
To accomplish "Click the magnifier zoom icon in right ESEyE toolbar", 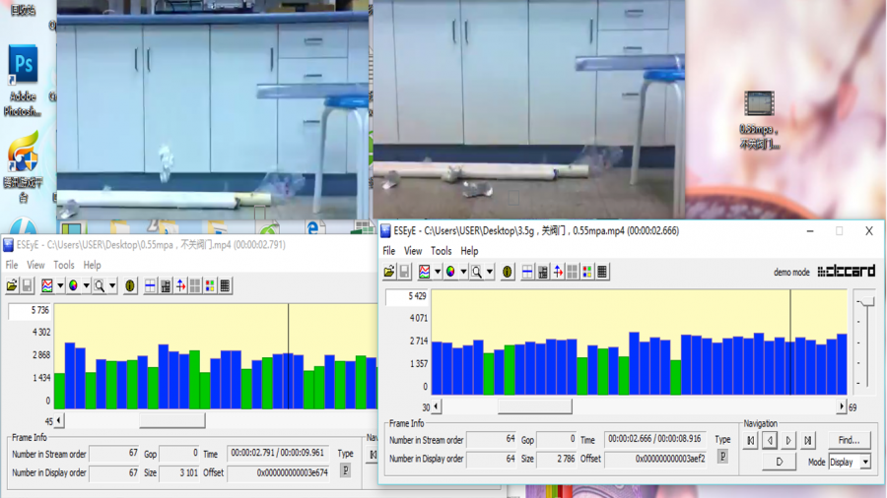I will pyautogui.click(x=476, y=272).
